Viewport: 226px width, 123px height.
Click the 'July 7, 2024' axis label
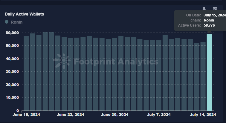159,115
